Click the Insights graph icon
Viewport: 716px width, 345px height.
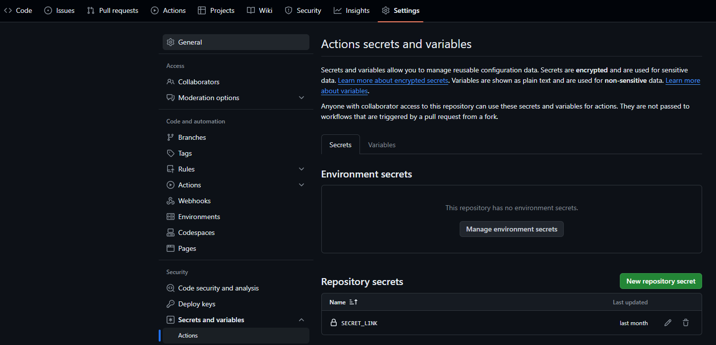tap(338, 10)
